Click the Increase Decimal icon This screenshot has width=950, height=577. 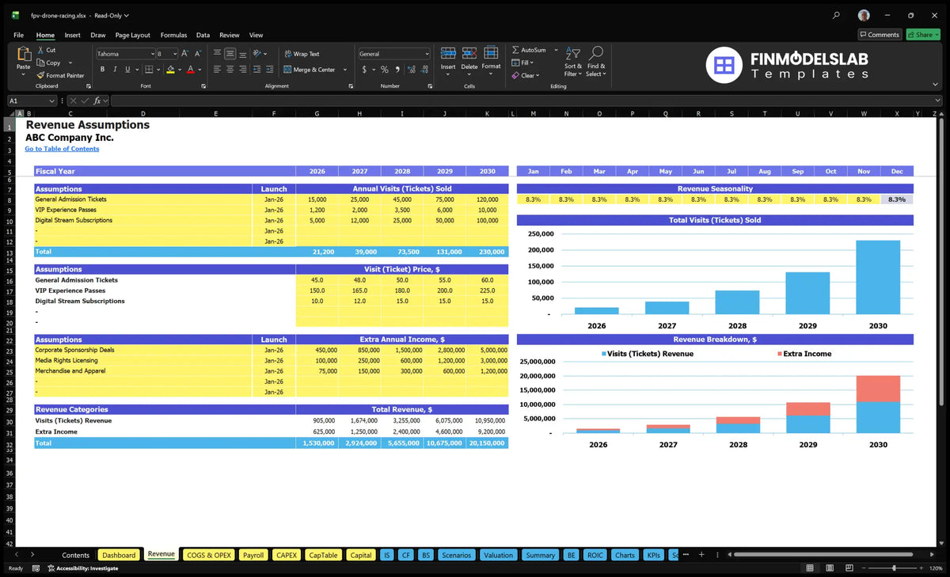(x=410, y=70)
